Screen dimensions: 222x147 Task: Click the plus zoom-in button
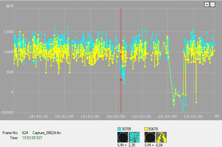tap(207, 4)
